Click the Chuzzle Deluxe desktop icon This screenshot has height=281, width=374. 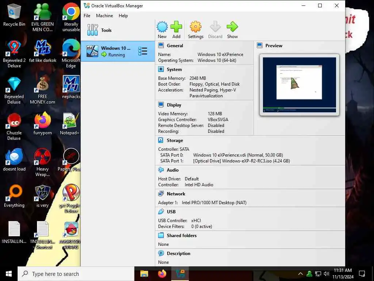tap(14, 126)
